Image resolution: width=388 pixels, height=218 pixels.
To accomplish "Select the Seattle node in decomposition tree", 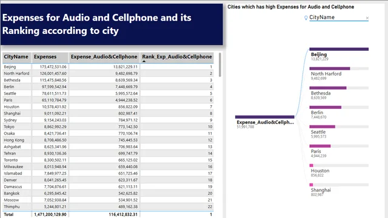I will pos(339,132).
